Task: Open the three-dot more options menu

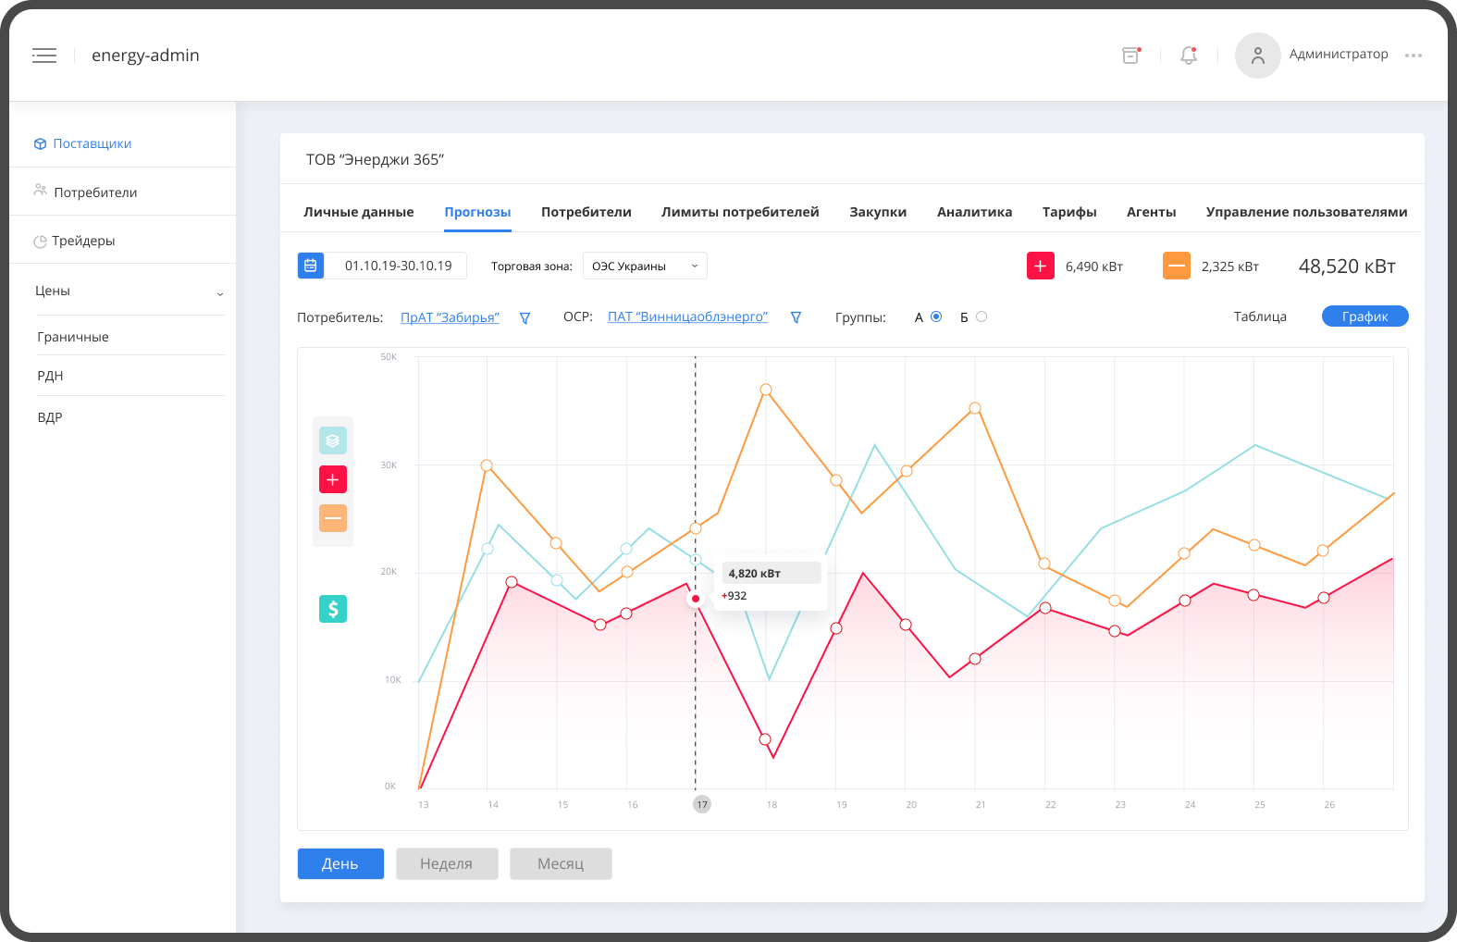Action: (x=1413, y=56)
